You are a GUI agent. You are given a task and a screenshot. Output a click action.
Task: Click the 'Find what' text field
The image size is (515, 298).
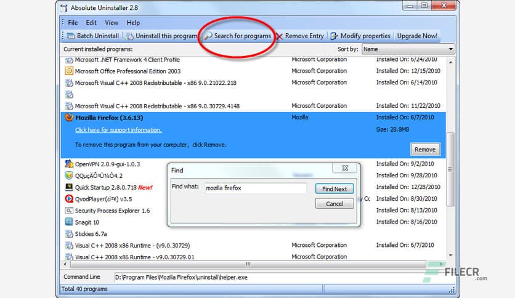pyautogui.click(x=256, y=188)
